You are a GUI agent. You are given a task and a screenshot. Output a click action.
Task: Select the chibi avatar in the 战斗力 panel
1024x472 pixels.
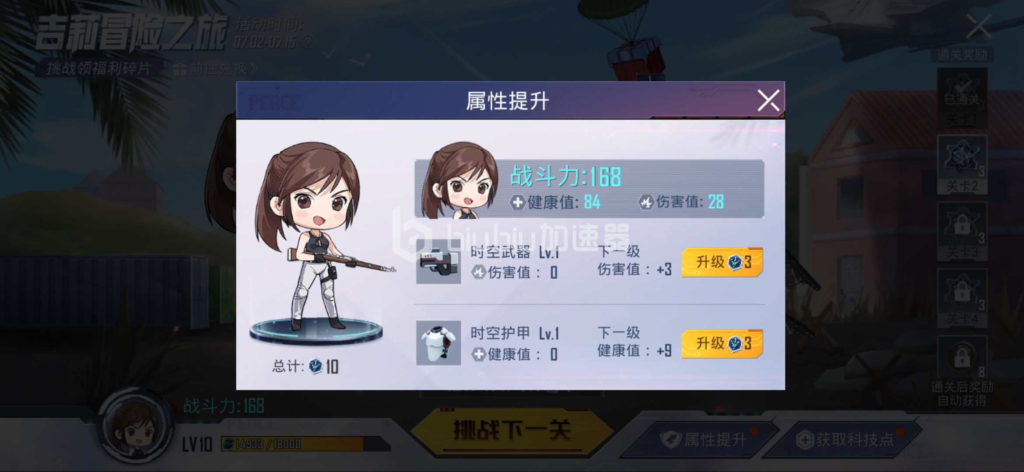(x=459, y=180)
